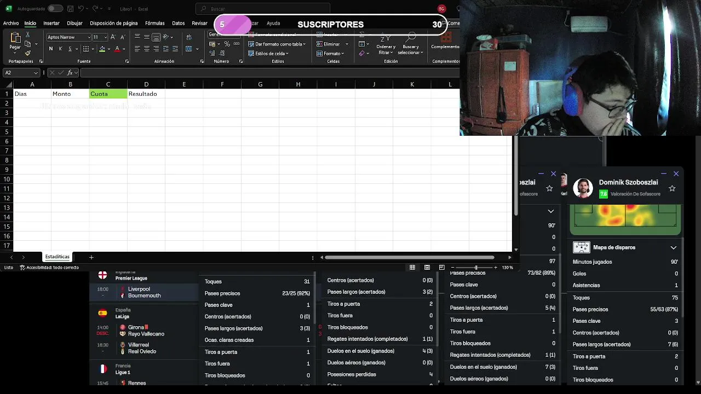Click the wrap text icon
701x394 pixels.
pos(189,37)
